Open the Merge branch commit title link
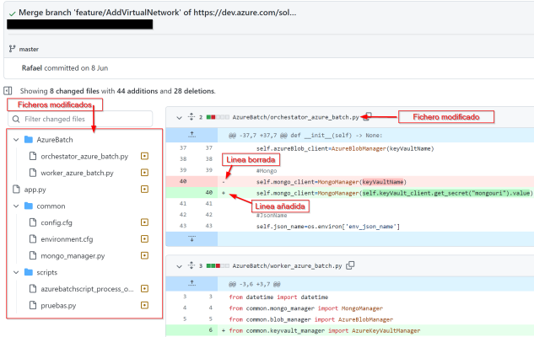 (158, 13)
